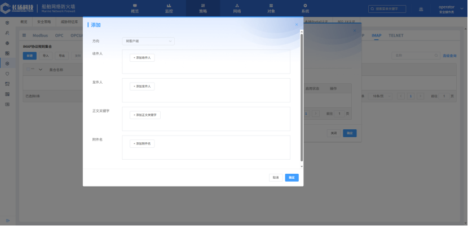The image size is (468, 226).
Task: Click the dialog's vertical scrollbar
Action: pyautogui.click(x=302, y=96)
